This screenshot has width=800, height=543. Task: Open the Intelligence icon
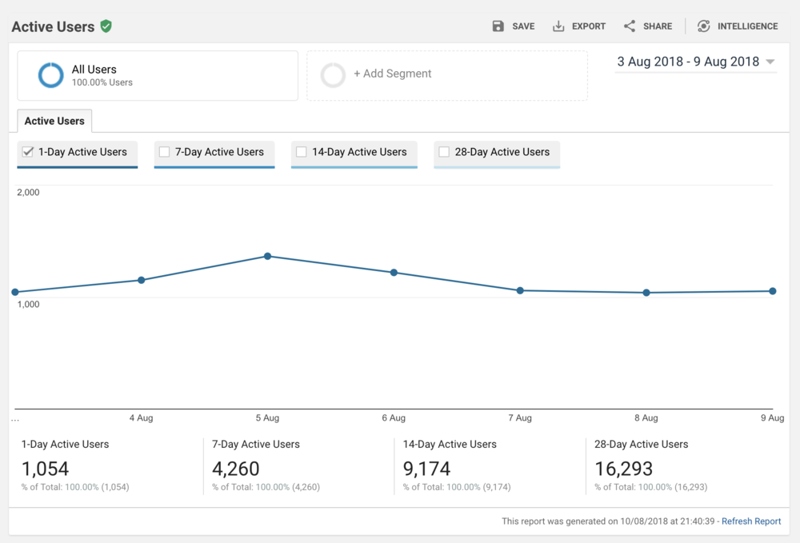click(x=703, y=26)
